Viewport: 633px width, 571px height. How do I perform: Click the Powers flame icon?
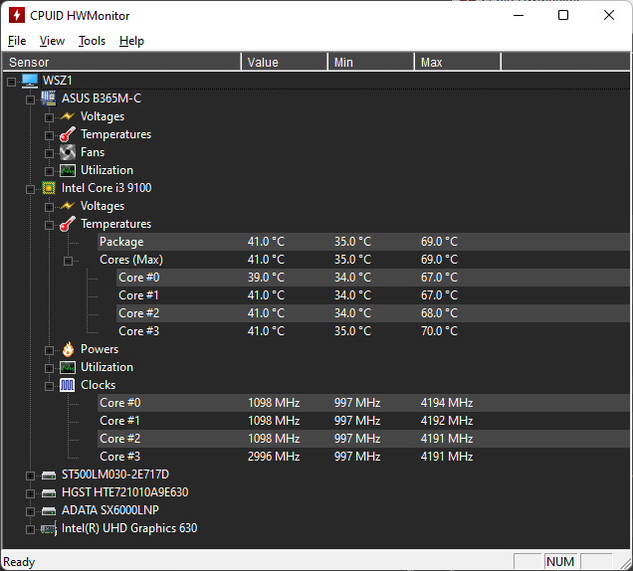[68, 349]
